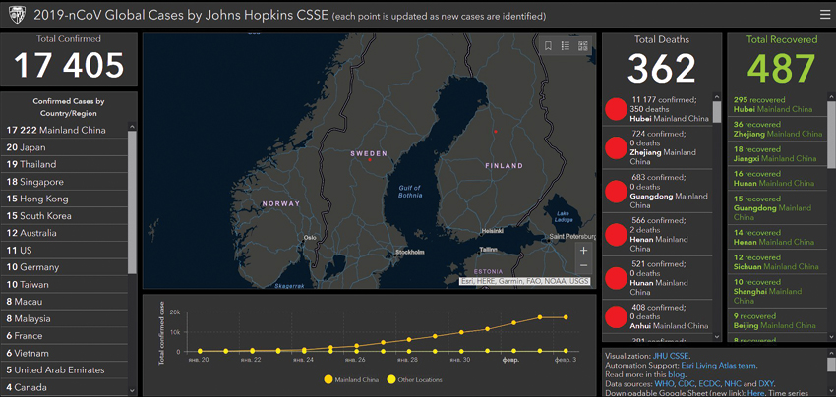This screenshot has width=836, height=397.
Task: Select Jiangxi 18 recovered entry
Action: [777, 154]
